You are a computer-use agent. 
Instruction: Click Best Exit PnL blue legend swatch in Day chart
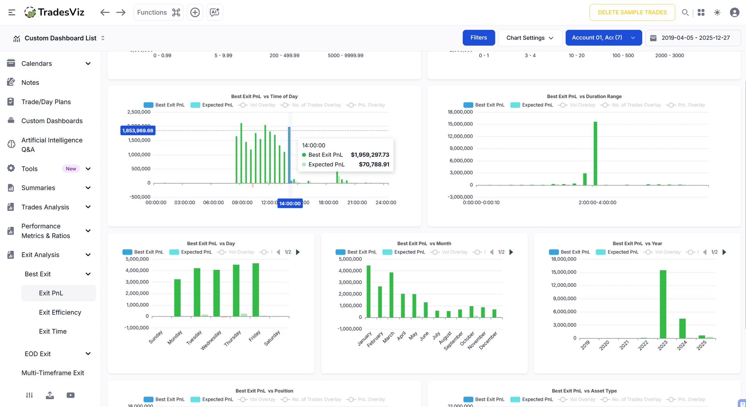(x=127, y=252)
